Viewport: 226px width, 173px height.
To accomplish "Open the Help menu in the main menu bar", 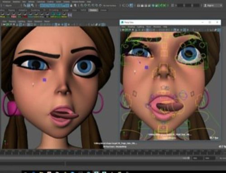I will point(89,2).
